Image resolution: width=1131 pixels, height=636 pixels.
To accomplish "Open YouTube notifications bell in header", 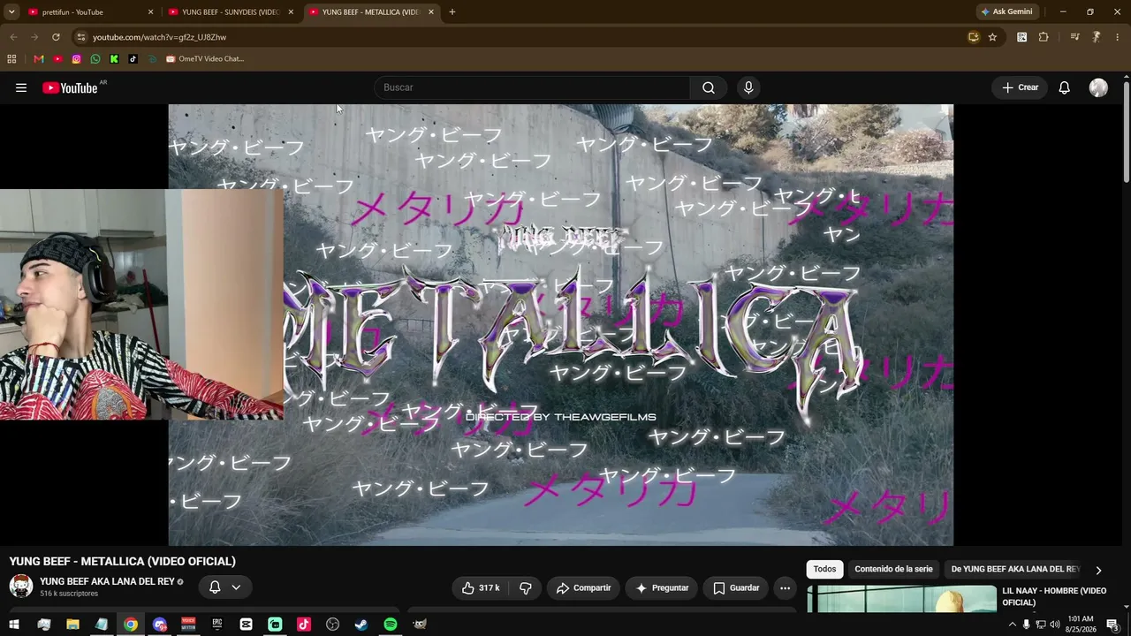I will point(1065,87).
